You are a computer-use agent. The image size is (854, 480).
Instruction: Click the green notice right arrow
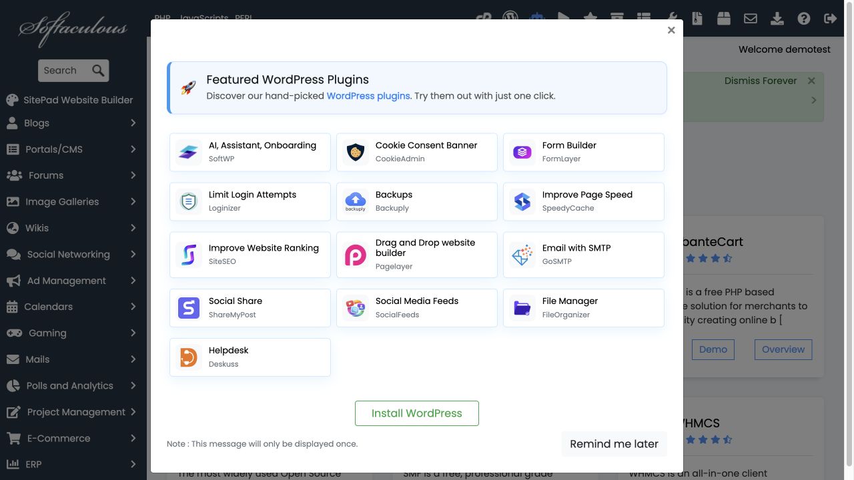point(814,100)
